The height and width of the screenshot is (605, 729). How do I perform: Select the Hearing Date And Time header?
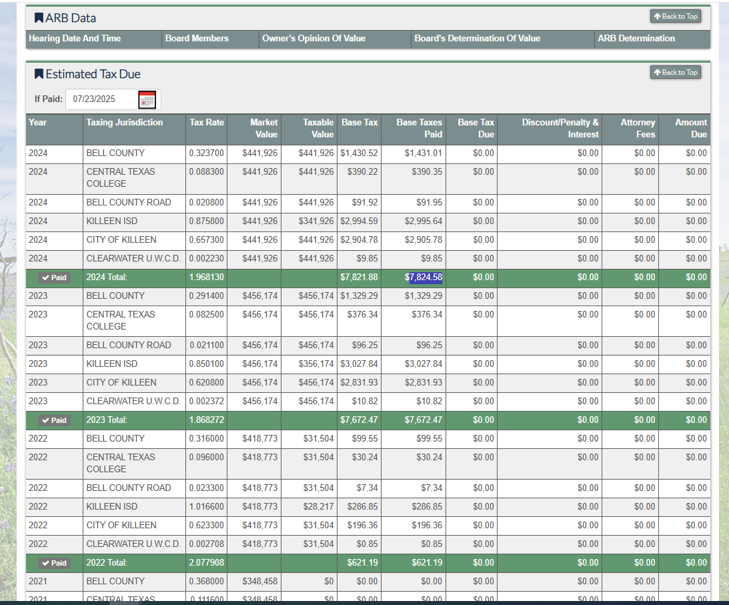pyautogui.click(x=75, y=39)
